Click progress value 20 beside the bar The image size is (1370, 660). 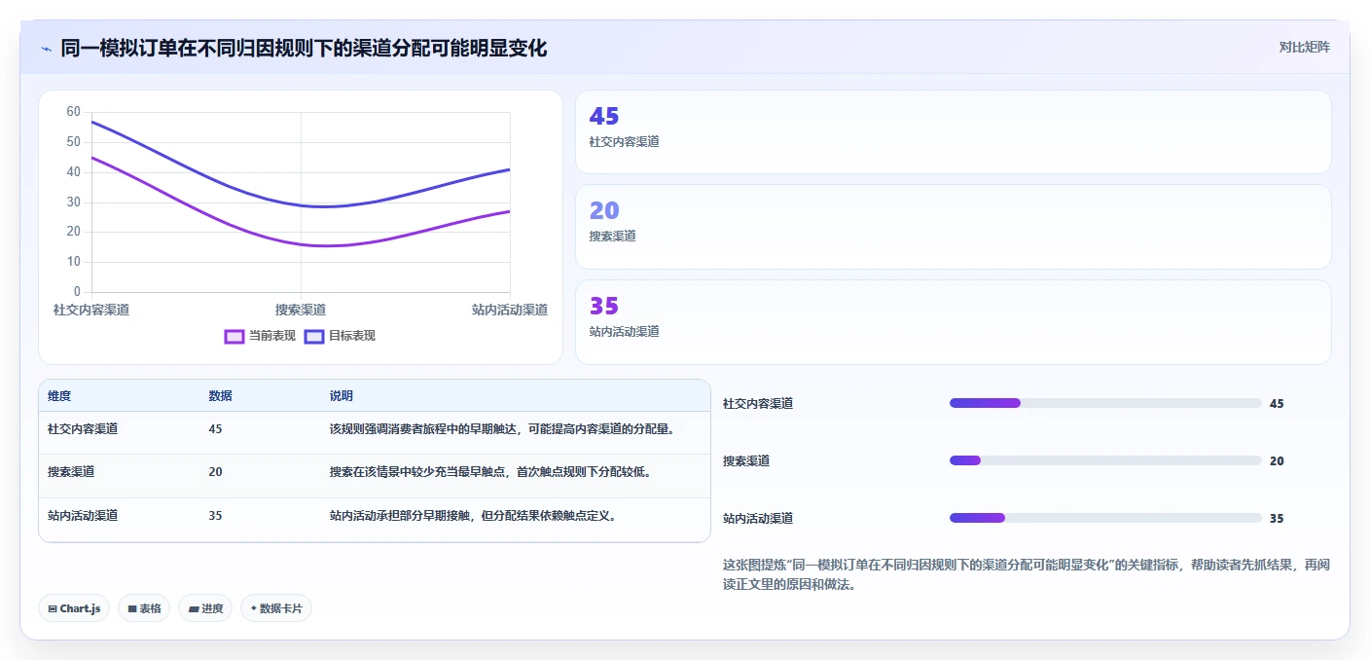pos(1277,460)
